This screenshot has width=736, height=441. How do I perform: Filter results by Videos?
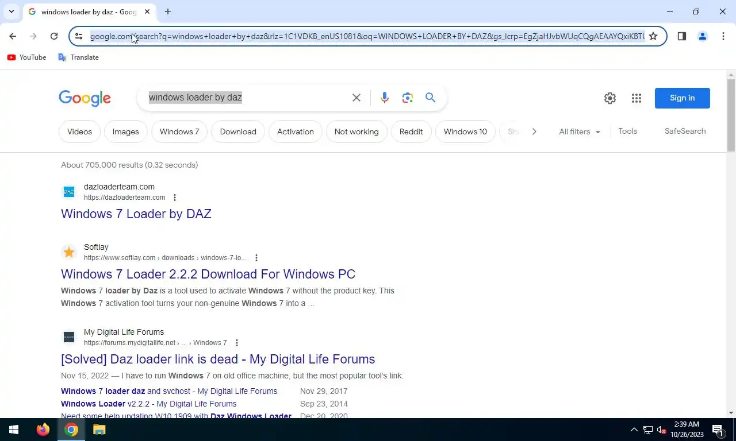click(x=79, y=131)
